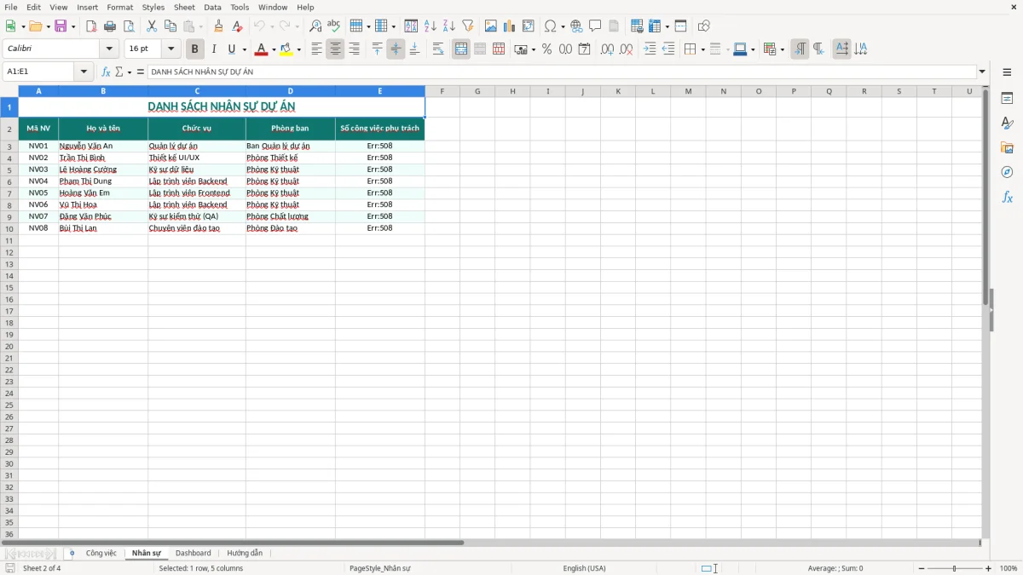Open the Sheet menu
This screenshot has width=1023, height=575.
pyautogui.click(x=184, y=7)
